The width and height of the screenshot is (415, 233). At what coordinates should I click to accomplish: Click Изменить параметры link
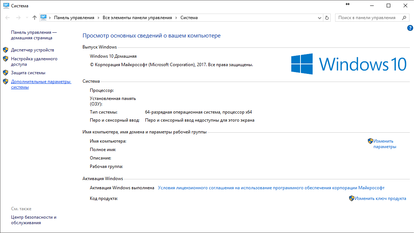[x=384, y=144]
